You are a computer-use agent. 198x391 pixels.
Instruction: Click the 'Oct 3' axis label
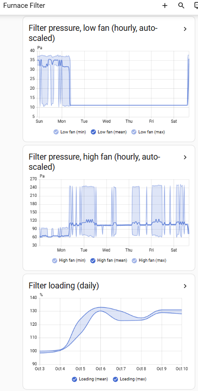coord(40,369)
